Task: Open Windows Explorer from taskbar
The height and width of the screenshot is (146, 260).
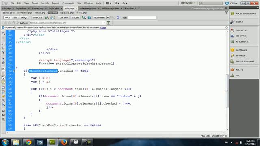Action: click(x=16, y=142)
